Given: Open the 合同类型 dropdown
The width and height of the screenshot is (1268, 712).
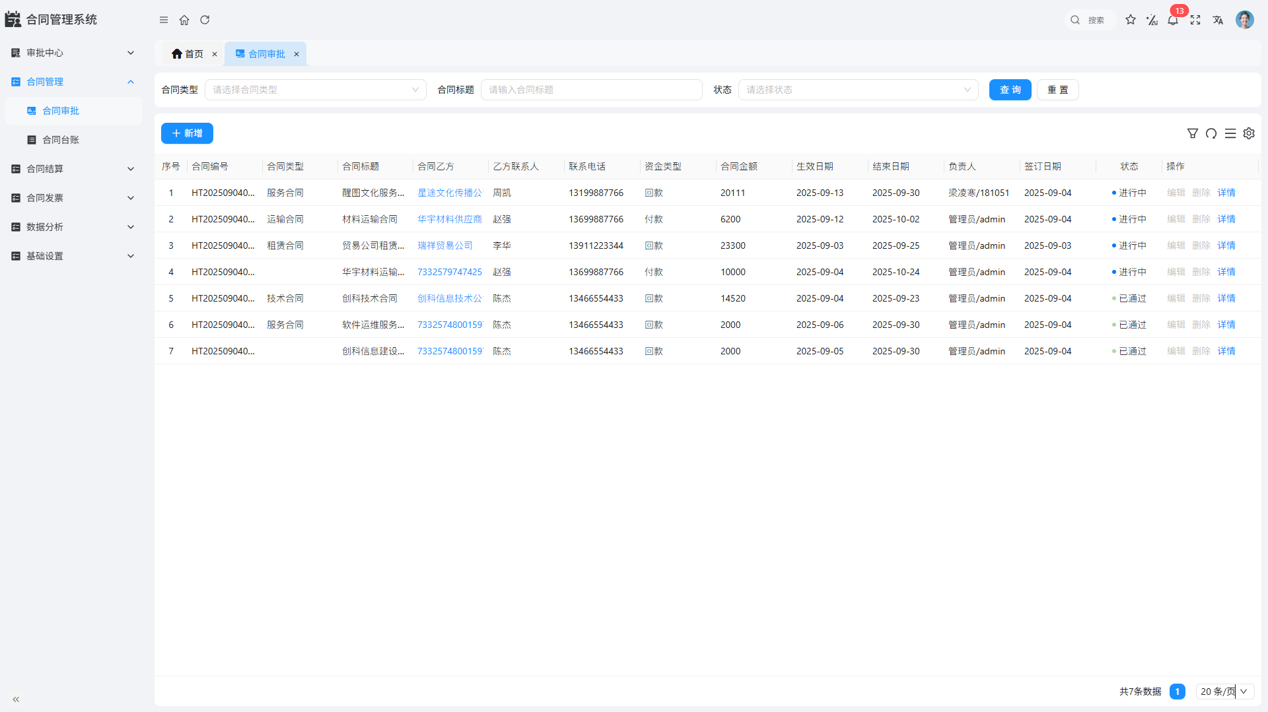Looking at the screenshot, I should [315, 90].
